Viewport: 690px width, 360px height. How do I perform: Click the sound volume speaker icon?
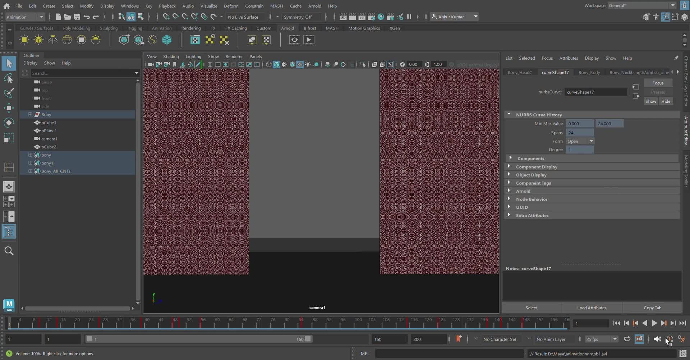point(657,339)
